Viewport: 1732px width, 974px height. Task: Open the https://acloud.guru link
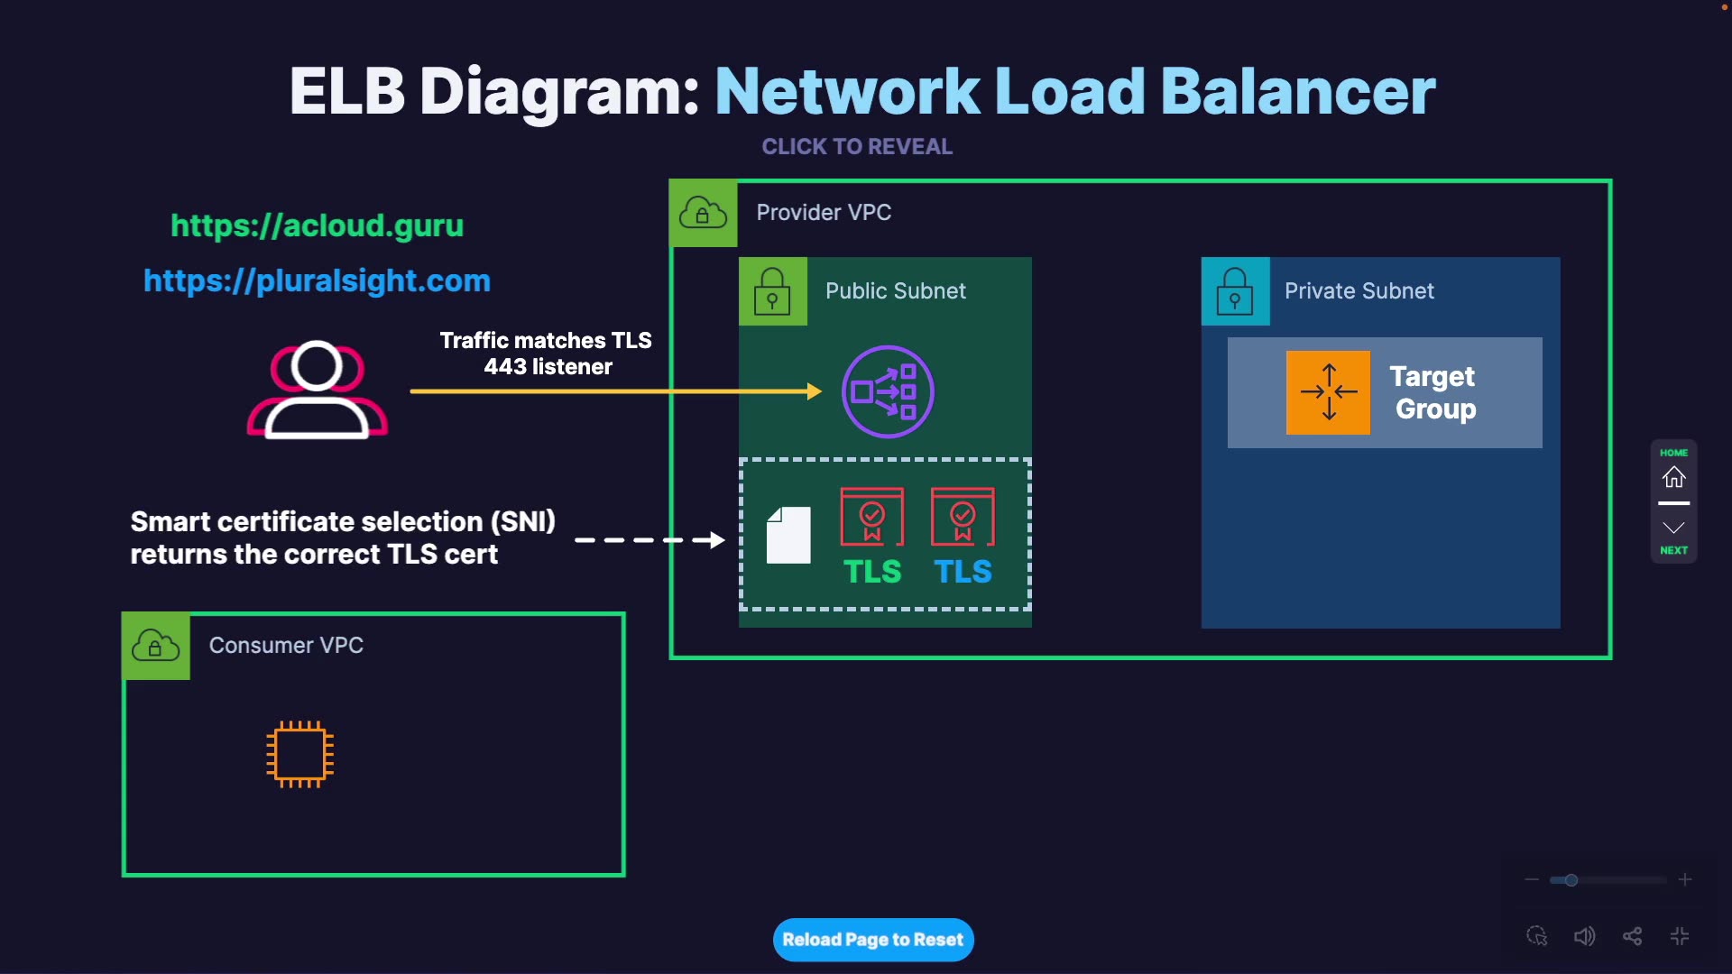317,225
